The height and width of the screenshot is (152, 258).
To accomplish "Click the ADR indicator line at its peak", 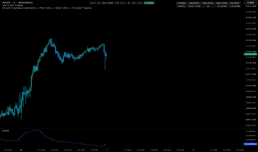I will tap(38, 130).
